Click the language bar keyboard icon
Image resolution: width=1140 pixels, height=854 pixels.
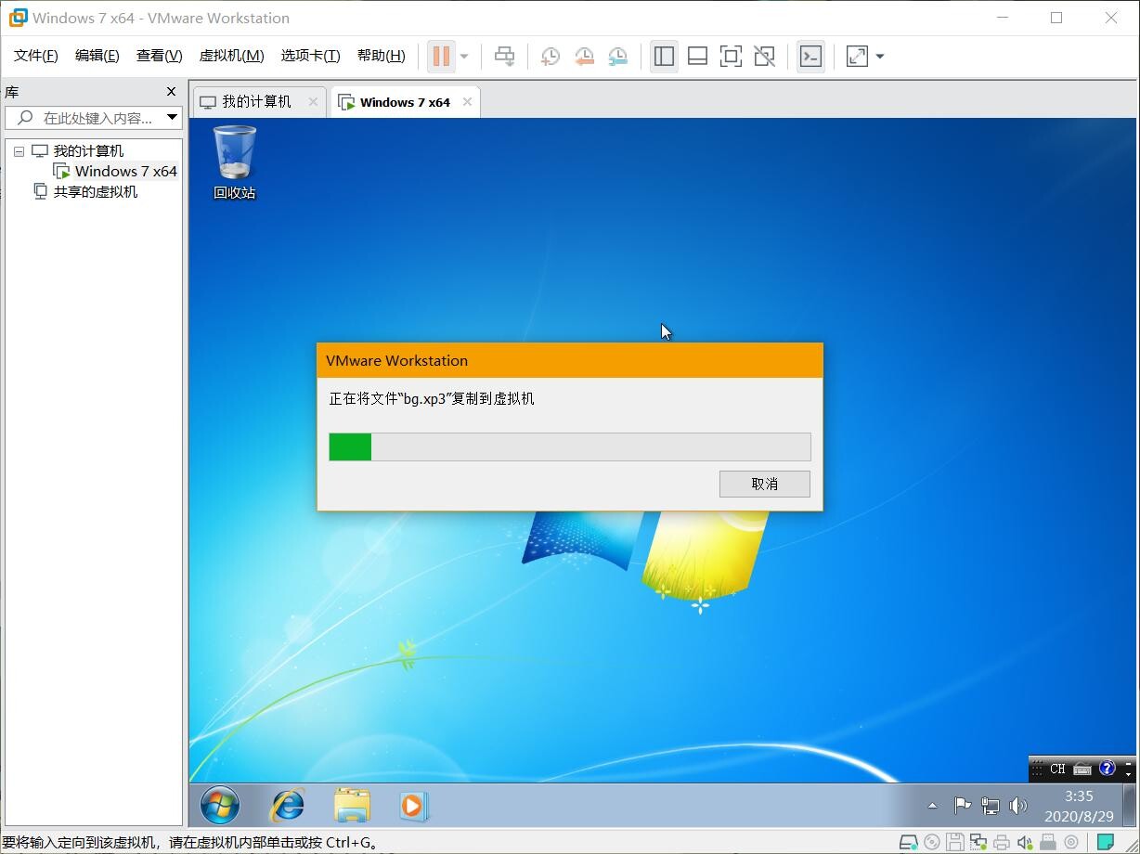coord(1082,769)
